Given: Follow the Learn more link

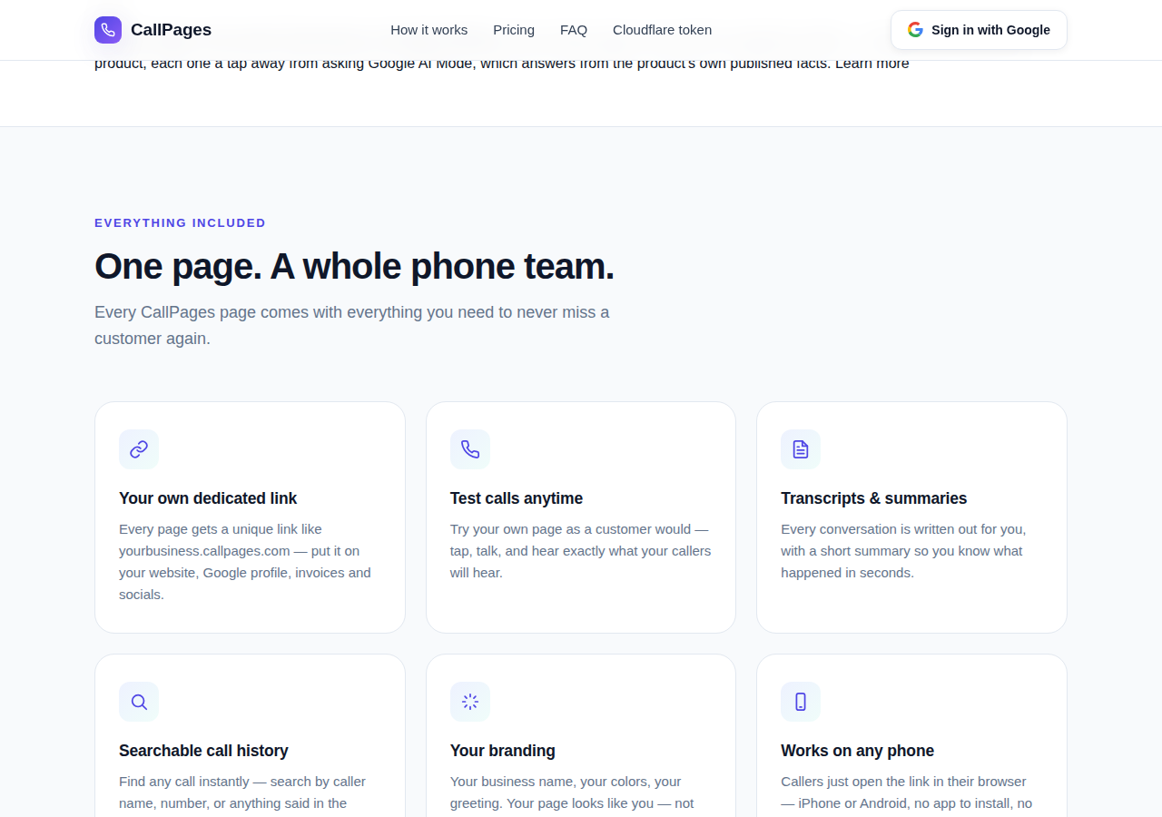Looking at the screenshot, I should tap(871, 64).
